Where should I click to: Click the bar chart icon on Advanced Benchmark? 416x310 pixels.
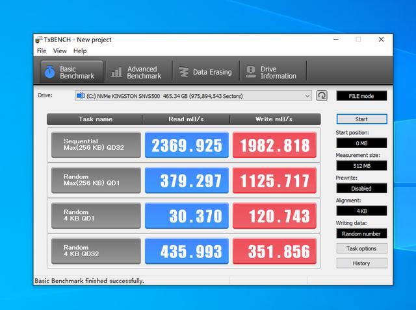(x=116, y=72)
